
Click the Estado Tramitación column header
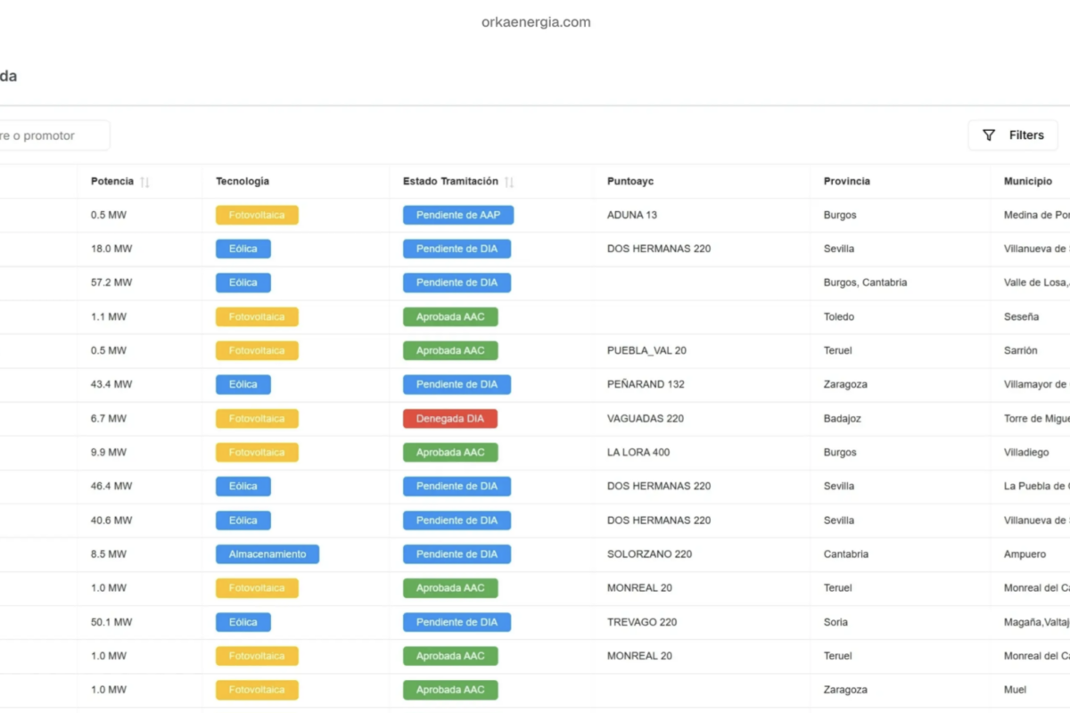click(450, 181)
